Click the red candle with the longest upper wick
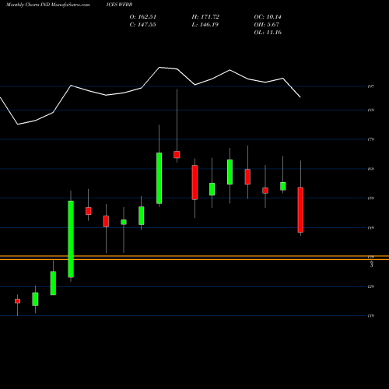The width and height of the screenshot is (389, 389). tap(177, 155)
